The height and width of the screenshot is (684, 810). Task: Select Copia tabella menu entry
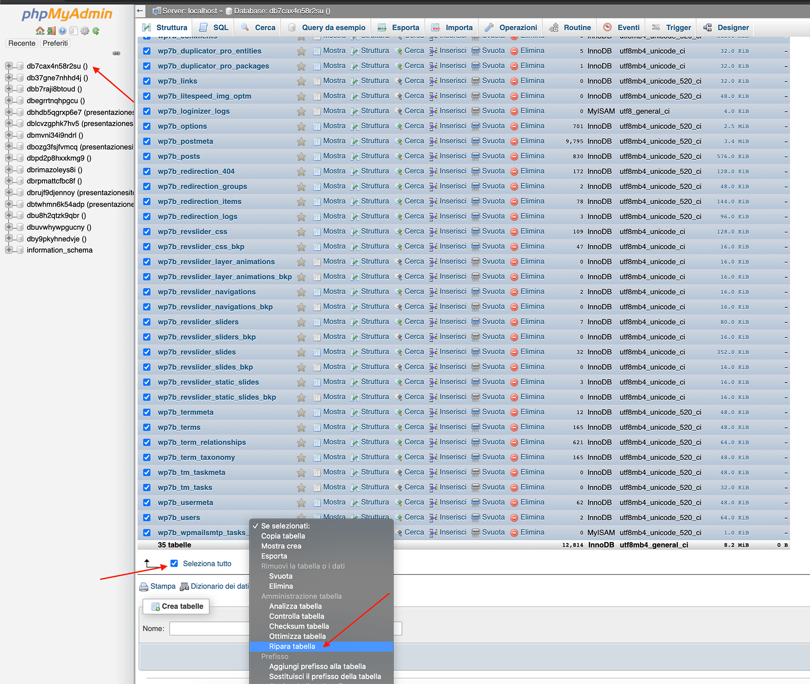tap(321, 536)
